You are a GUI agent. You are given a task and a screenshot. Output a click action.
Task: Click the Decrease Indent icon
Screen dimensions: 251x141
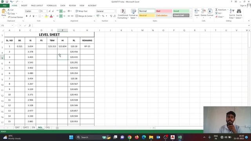pyautogui.click(x=69, y=16)
